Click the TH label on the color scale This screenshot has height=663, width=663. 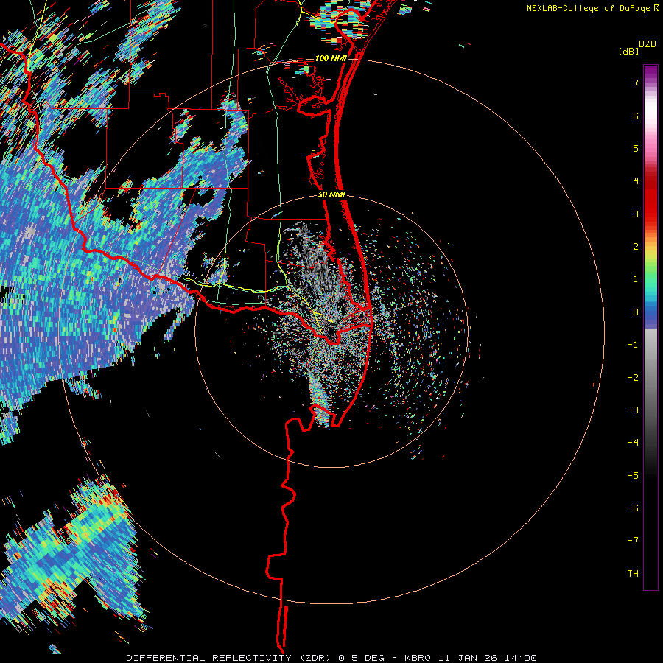(633, 574)
